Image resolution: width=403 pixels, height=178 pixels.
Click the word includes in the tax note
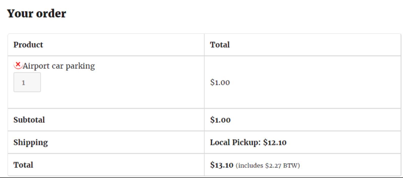click(251, 166)
